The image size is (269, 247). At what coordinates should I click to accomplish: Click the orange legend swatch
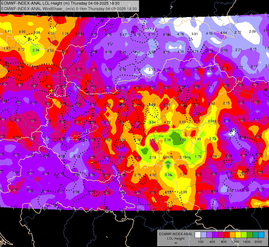(x=232, y=235)
